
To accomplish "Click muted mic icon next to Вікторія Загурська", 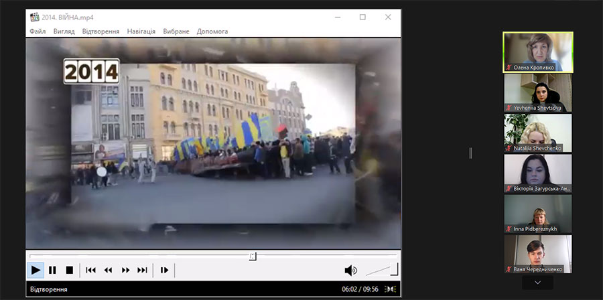I will (x=509, y=189).
